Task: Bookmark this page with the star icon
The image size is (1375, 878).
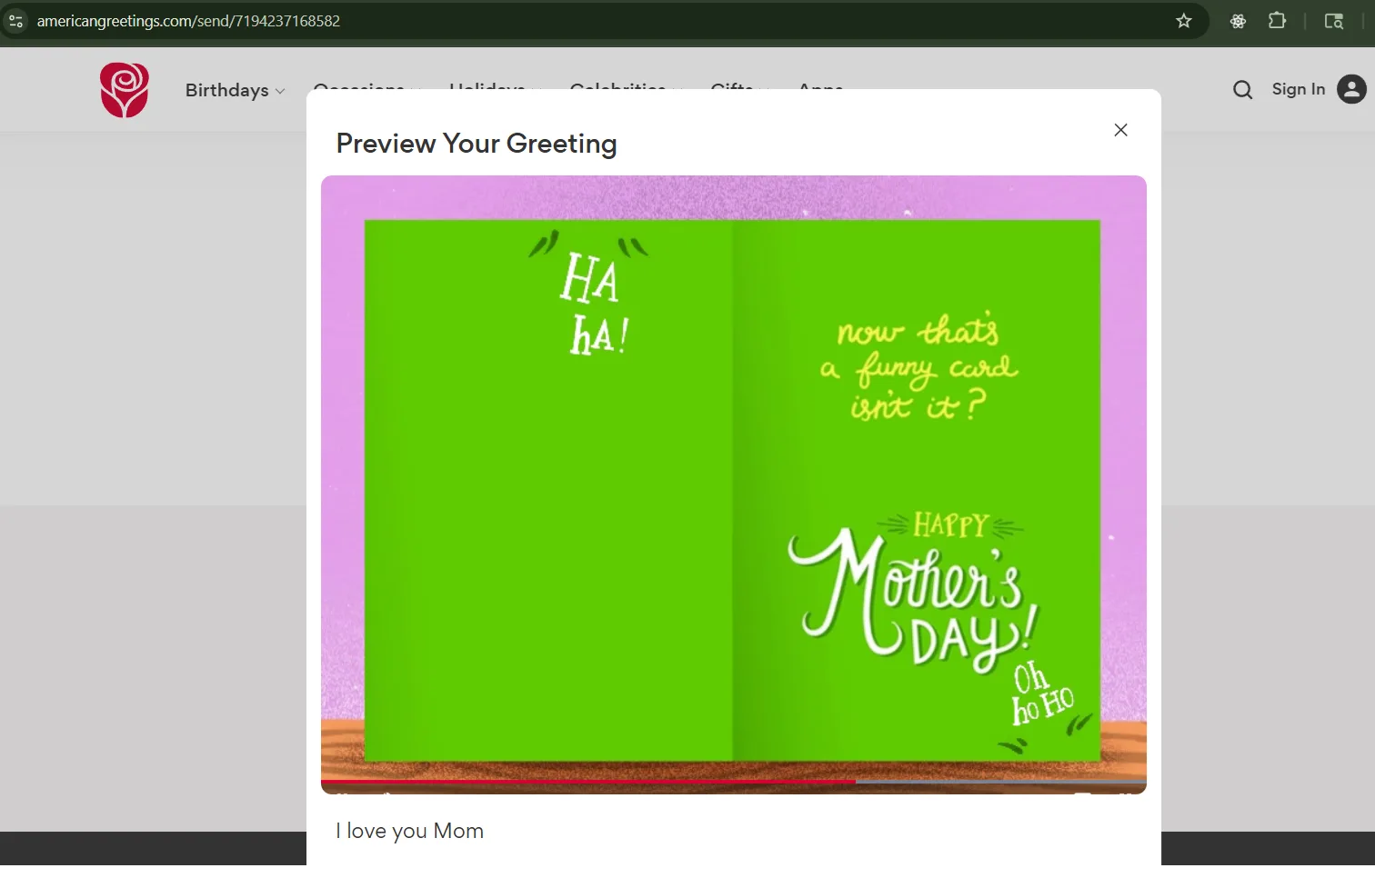Action: [x=1183, y=21]
